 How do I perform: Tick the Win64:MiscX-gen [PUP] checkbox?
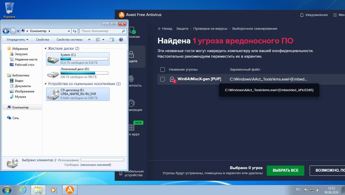pyautogui.click(x=163, y=79)
